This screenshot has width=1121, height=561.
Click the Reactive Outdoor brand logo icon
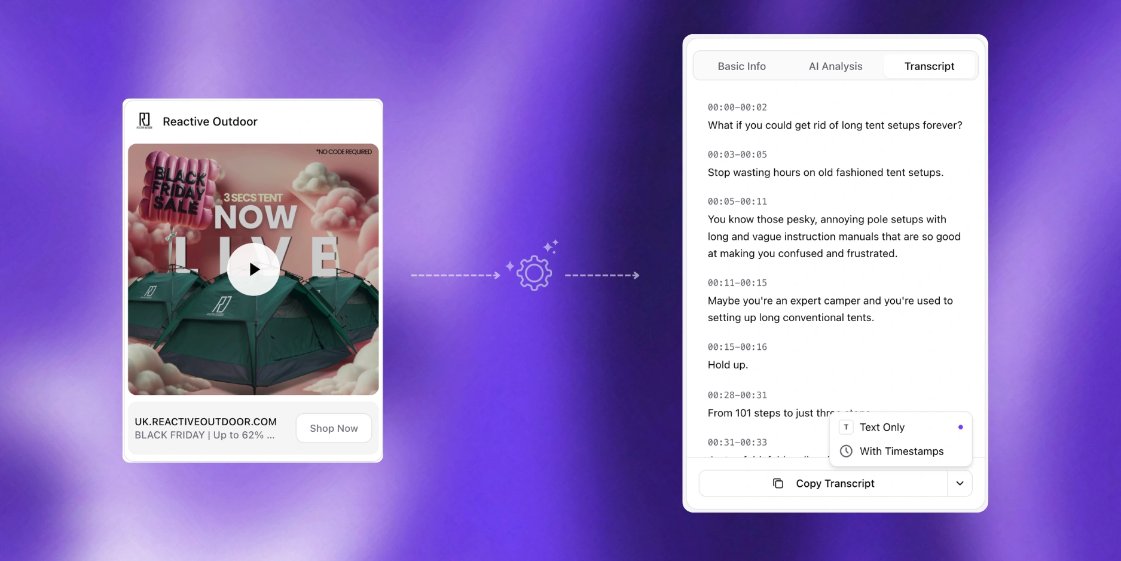tap(145, 121)
